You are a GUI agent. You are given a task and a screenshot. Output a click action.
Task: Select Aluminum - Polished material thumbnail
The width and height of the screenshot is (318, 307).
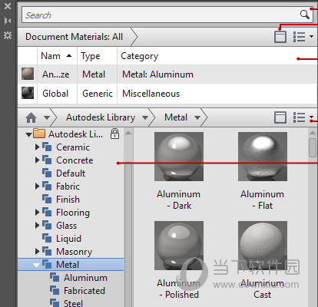[179, 246]
